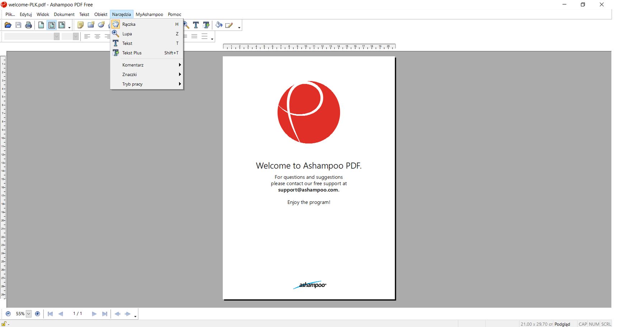Expand the Znaczki submenu
Image resolution: width=617 pixels, height=327 pixels.
(x=147, y=74)
